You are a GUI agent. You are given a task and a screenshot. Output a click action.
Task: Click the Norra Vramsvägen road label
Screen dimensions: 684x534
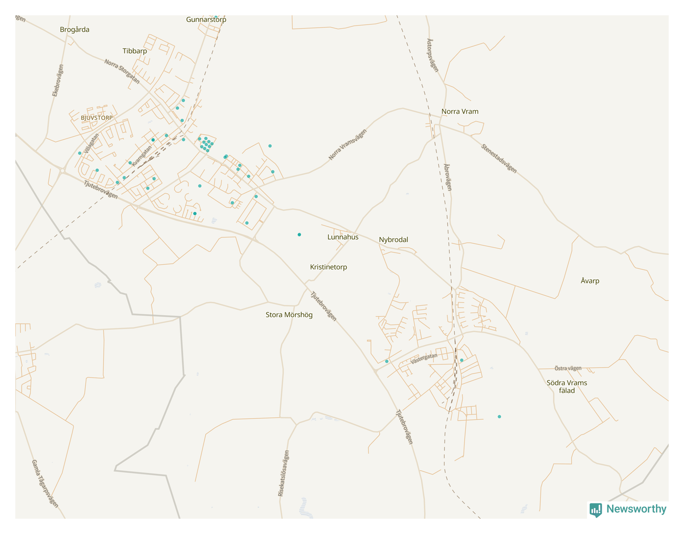coord(348,145)
